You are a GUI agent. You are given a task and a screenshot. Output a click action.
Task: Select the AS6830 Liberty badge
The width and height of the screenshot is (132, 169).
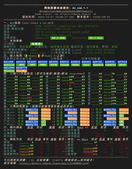[110, 63]
